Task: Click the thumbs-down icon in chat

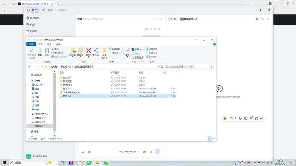Action: (151, 29)
